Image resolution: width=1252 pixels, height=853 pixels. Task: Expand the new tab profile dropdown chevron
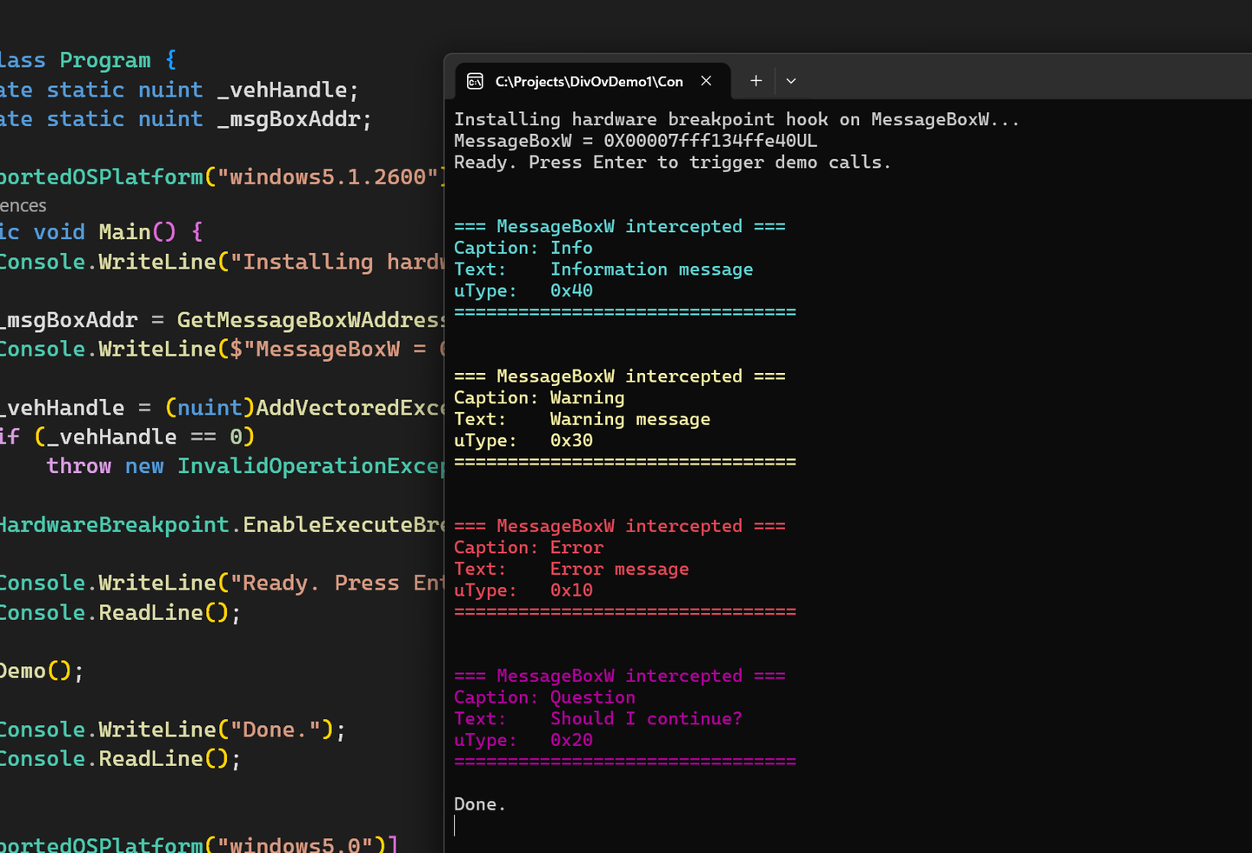pos(790,81)
